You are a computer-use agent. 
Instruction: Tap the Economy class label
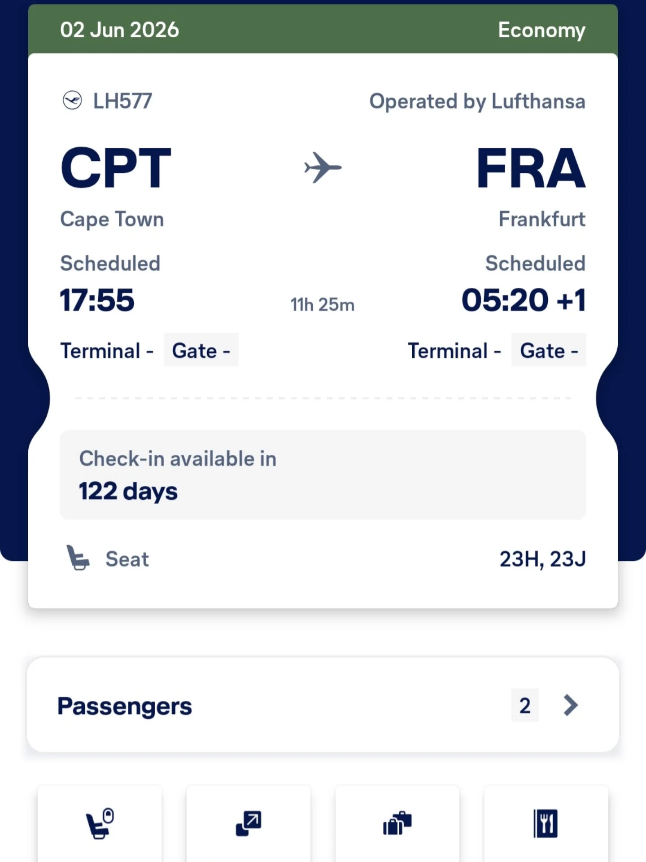pyautogui.click(x=541, y=30)
